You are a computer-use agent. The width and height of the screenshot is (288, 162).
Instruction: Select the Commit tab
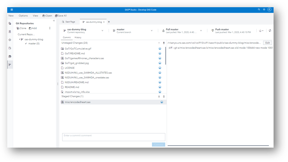click(x=67, y=38)
